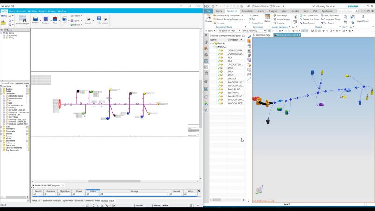Toggle check mark for SPKR-LR row

point(219,78)
